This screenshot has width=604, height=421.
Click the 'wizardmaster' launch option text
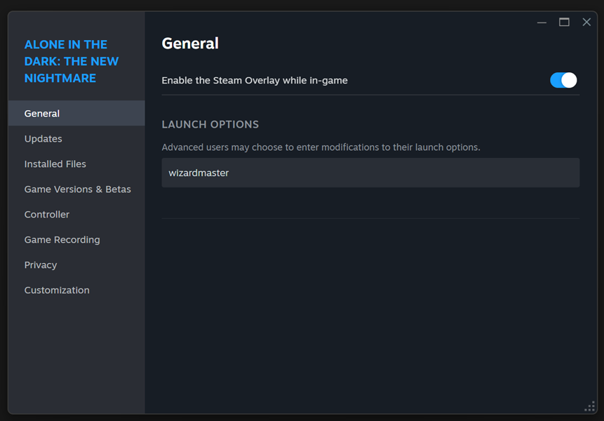199,173
